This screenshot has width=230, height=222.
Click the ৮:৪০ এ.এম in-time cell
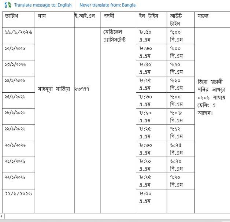pyautogui.click(x=145, y=68)
